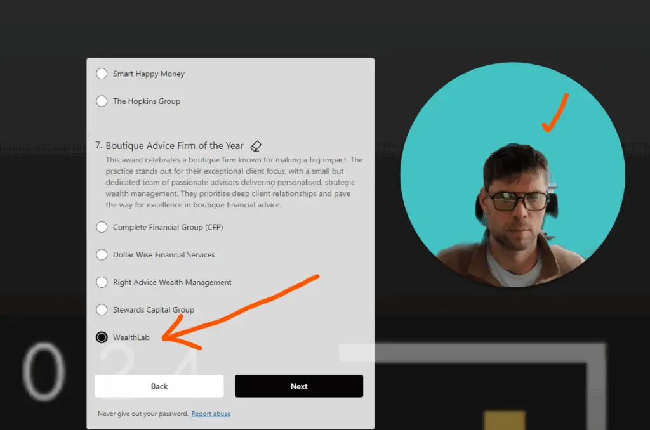
Task: Choose The Hopkins Group radio option
Action: (102, 101)
